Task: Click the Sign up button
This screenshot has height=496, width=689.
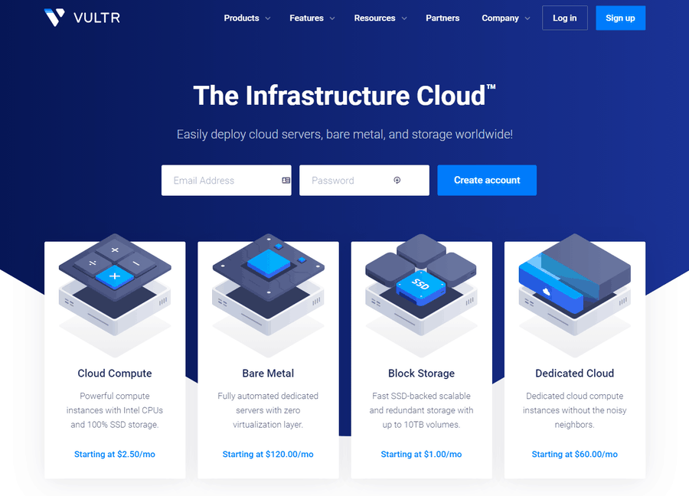Action: (620, 18)
